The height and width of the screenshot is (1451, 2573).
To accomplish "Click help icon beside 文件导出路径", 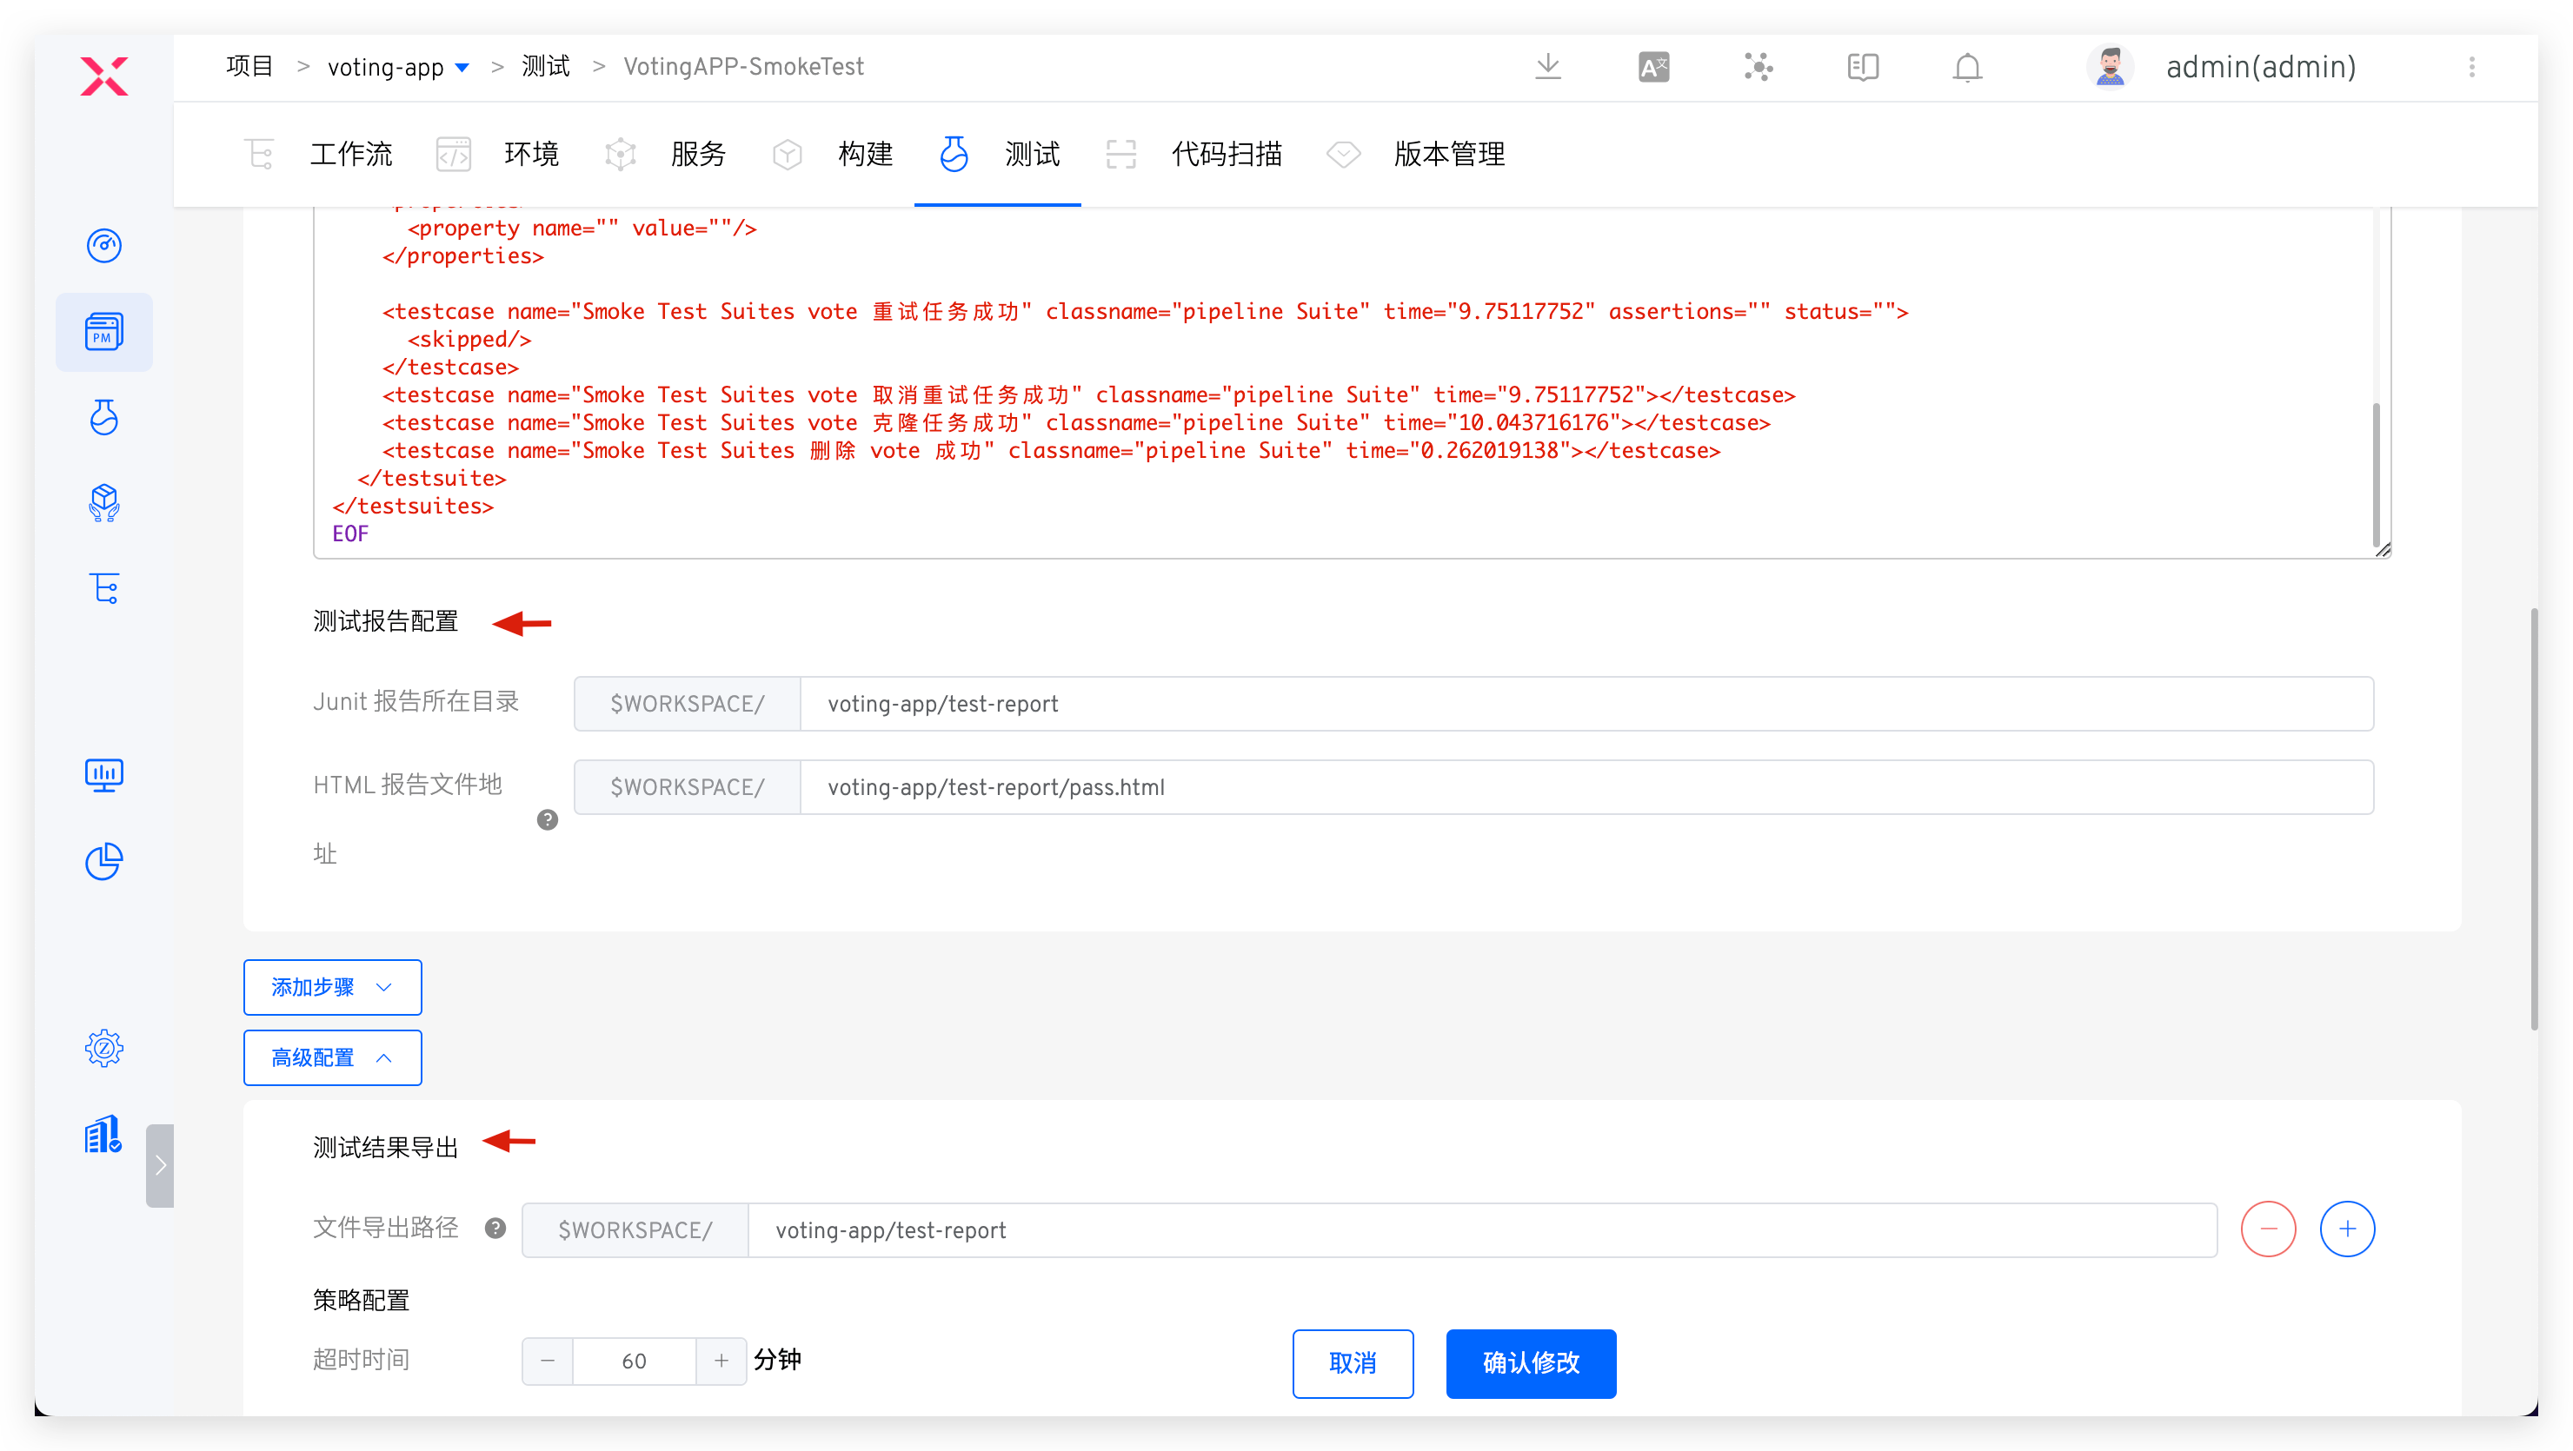I will (495, 1229).
